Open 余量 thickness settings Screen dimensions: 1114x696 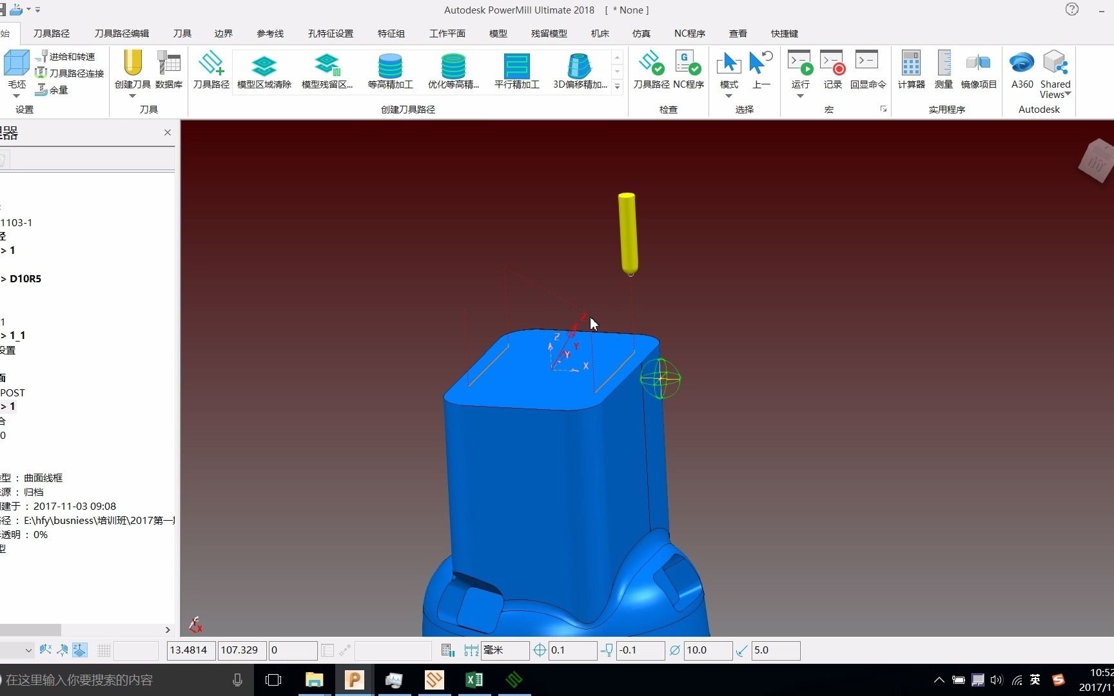click(52, 90)
